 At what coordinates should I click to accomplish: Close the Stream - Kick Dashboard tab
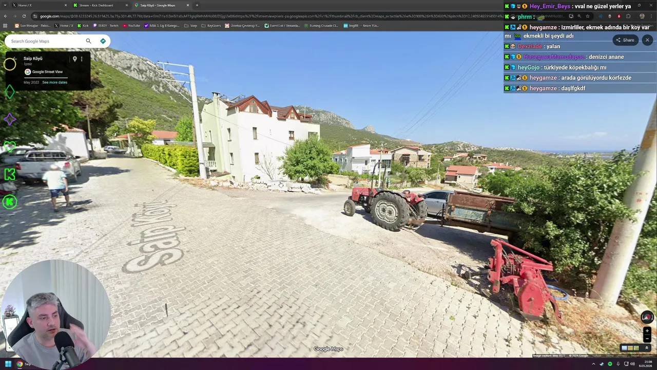click(126, 5)
